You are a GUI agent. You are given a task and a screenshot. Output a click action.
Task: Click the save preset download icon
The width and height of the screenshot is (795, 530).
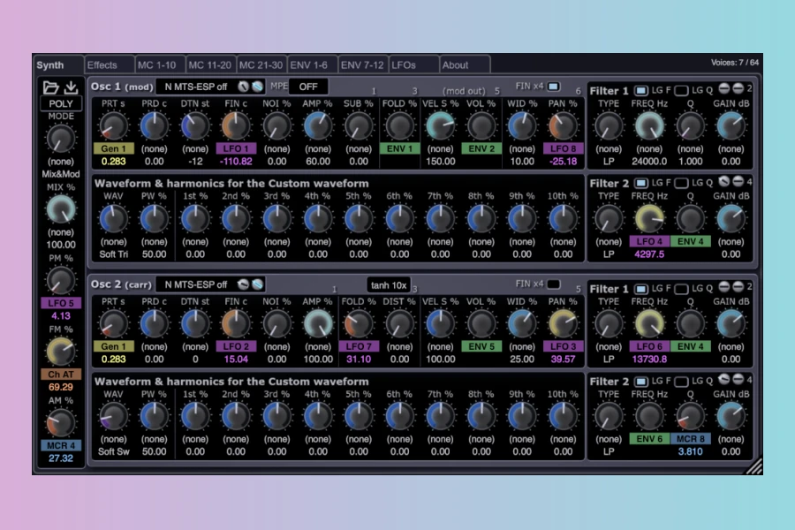[72, 87]
